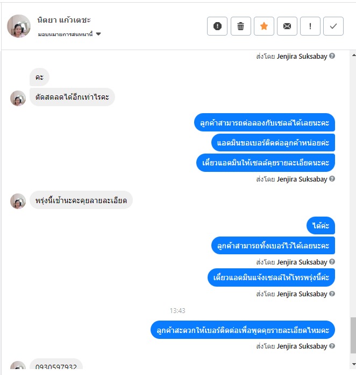
Task: Click the help icon below the message ลูกค้าสามารถทิ้งเบอร์ไว้ได้เลยนะคะ
Action: [332, 262]
